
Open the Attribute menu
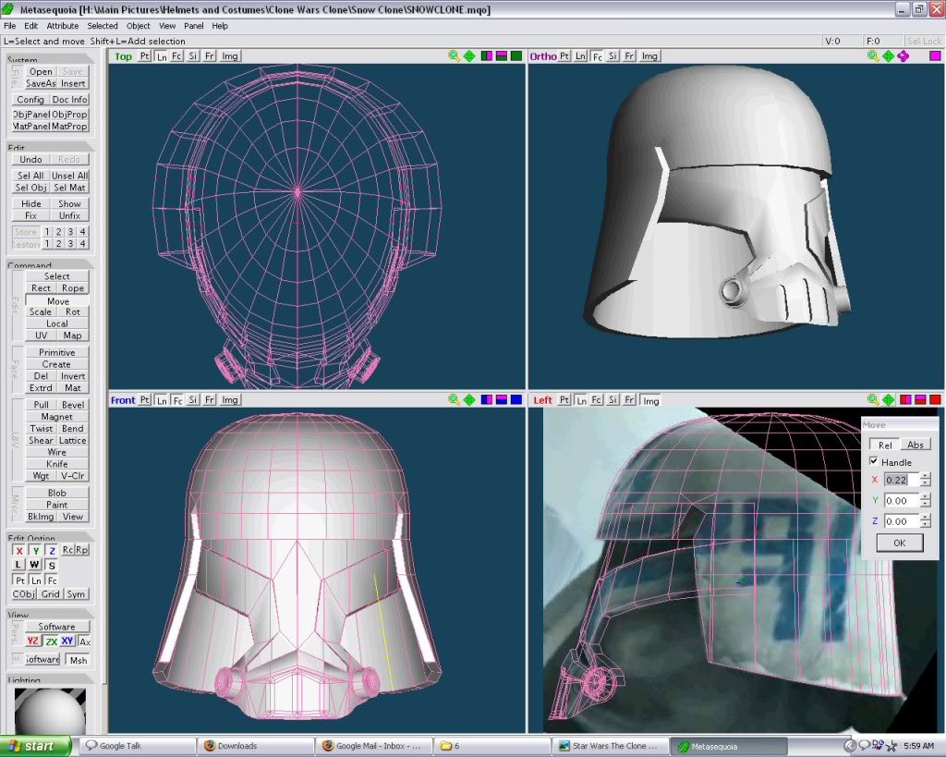[x=63, y=26]
